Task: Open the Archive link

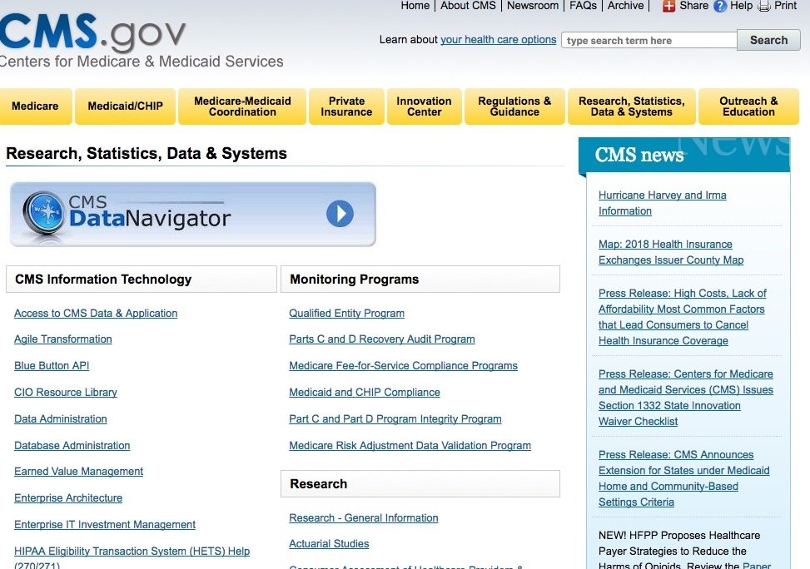Action: click(625, 6)
